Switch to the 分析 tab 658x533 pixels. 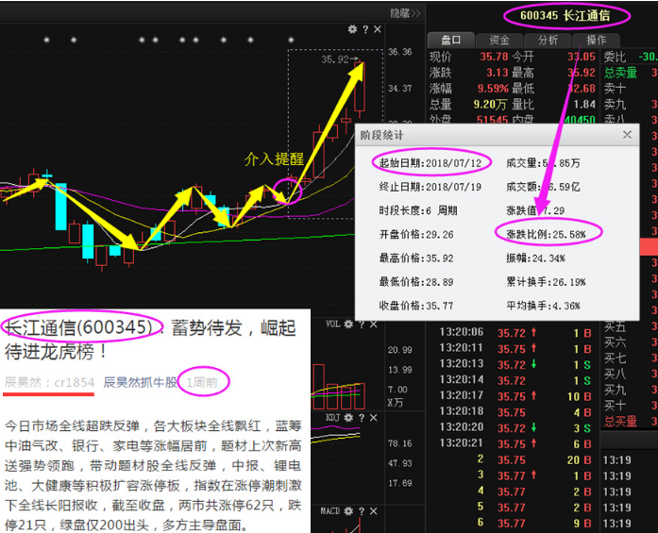[x=548, y=41]
